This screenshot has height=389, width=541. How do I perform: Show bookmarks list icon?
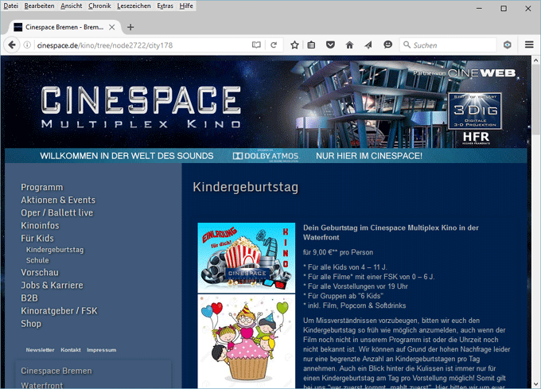click(x=311, y=45)
